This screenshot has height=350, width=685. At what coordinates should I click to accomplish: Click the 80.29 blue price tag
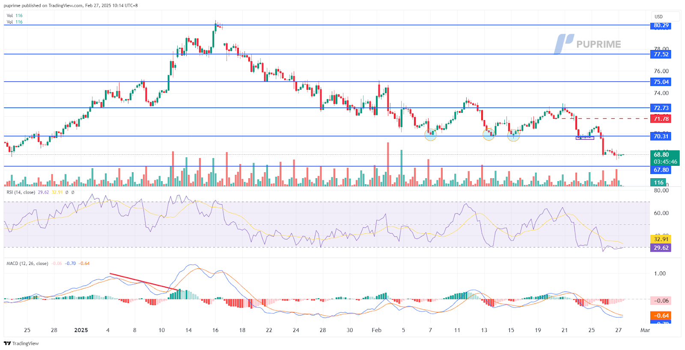click(x=661, y=25)
